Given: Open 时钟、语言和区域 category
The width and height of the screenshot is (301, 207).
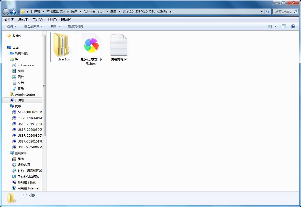Looking at the screenshot, I should coord(30,171).
